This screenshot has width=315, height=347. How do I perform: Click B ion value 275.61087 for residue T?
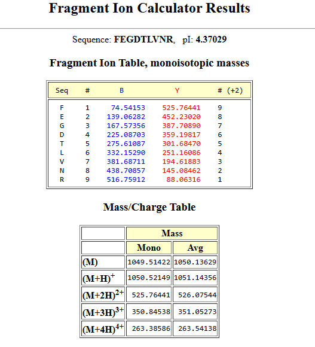(126, 144)
